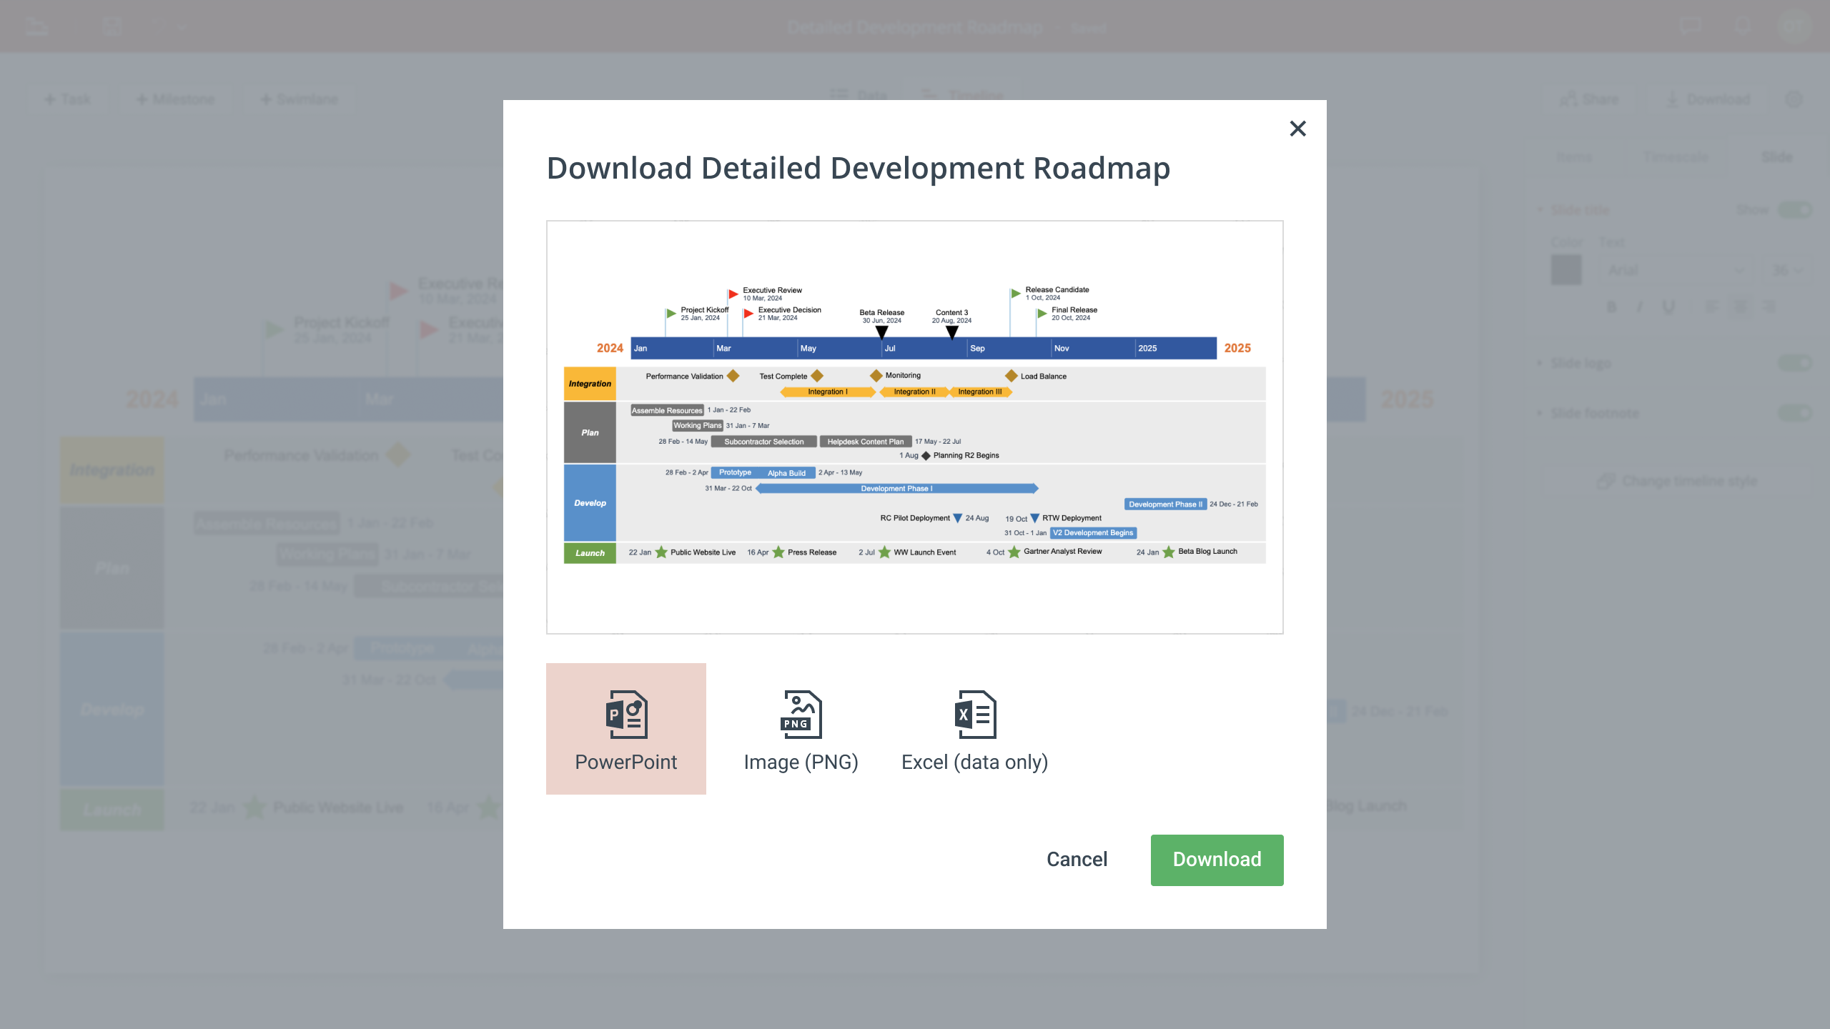Select PowerPoint download format

(x=626, y=729)
